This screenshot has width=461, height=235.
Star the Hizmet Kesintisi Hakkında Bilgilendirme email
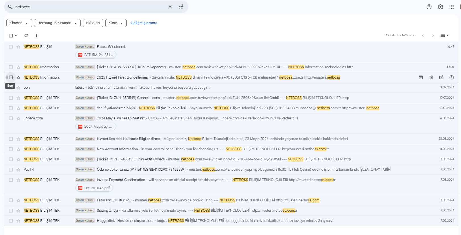[x=18, y=139]
